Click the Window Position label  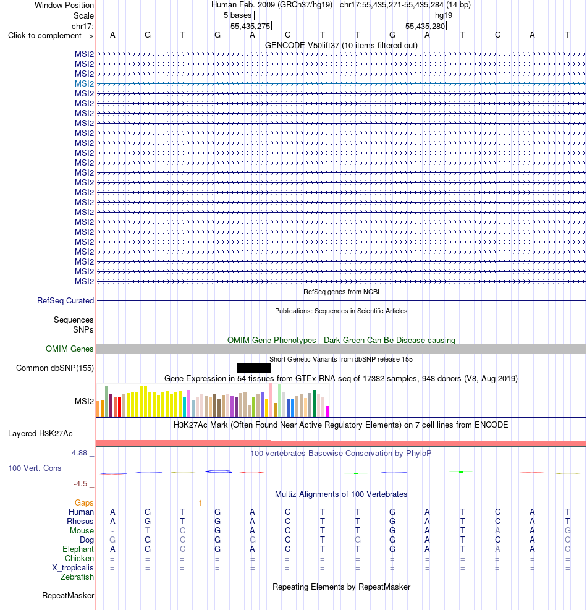(x=64, y=6)
